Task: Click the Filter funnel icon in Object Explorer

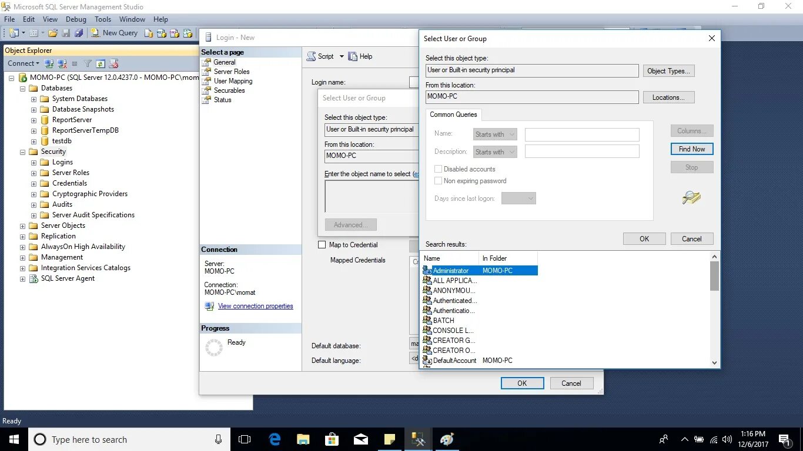Action: 88,63
